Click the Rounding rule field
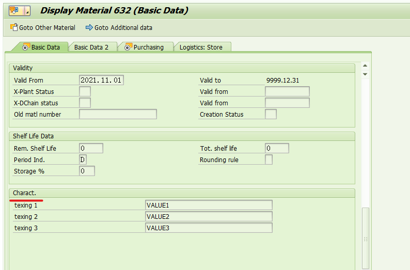This screenshot has height=270, width=410. (x=269, y=160)
